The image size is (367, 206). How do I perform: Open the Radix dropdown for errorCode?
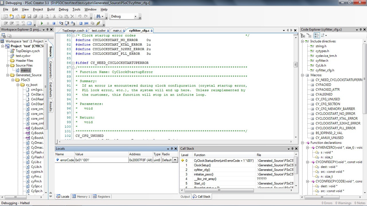(175, 160)
